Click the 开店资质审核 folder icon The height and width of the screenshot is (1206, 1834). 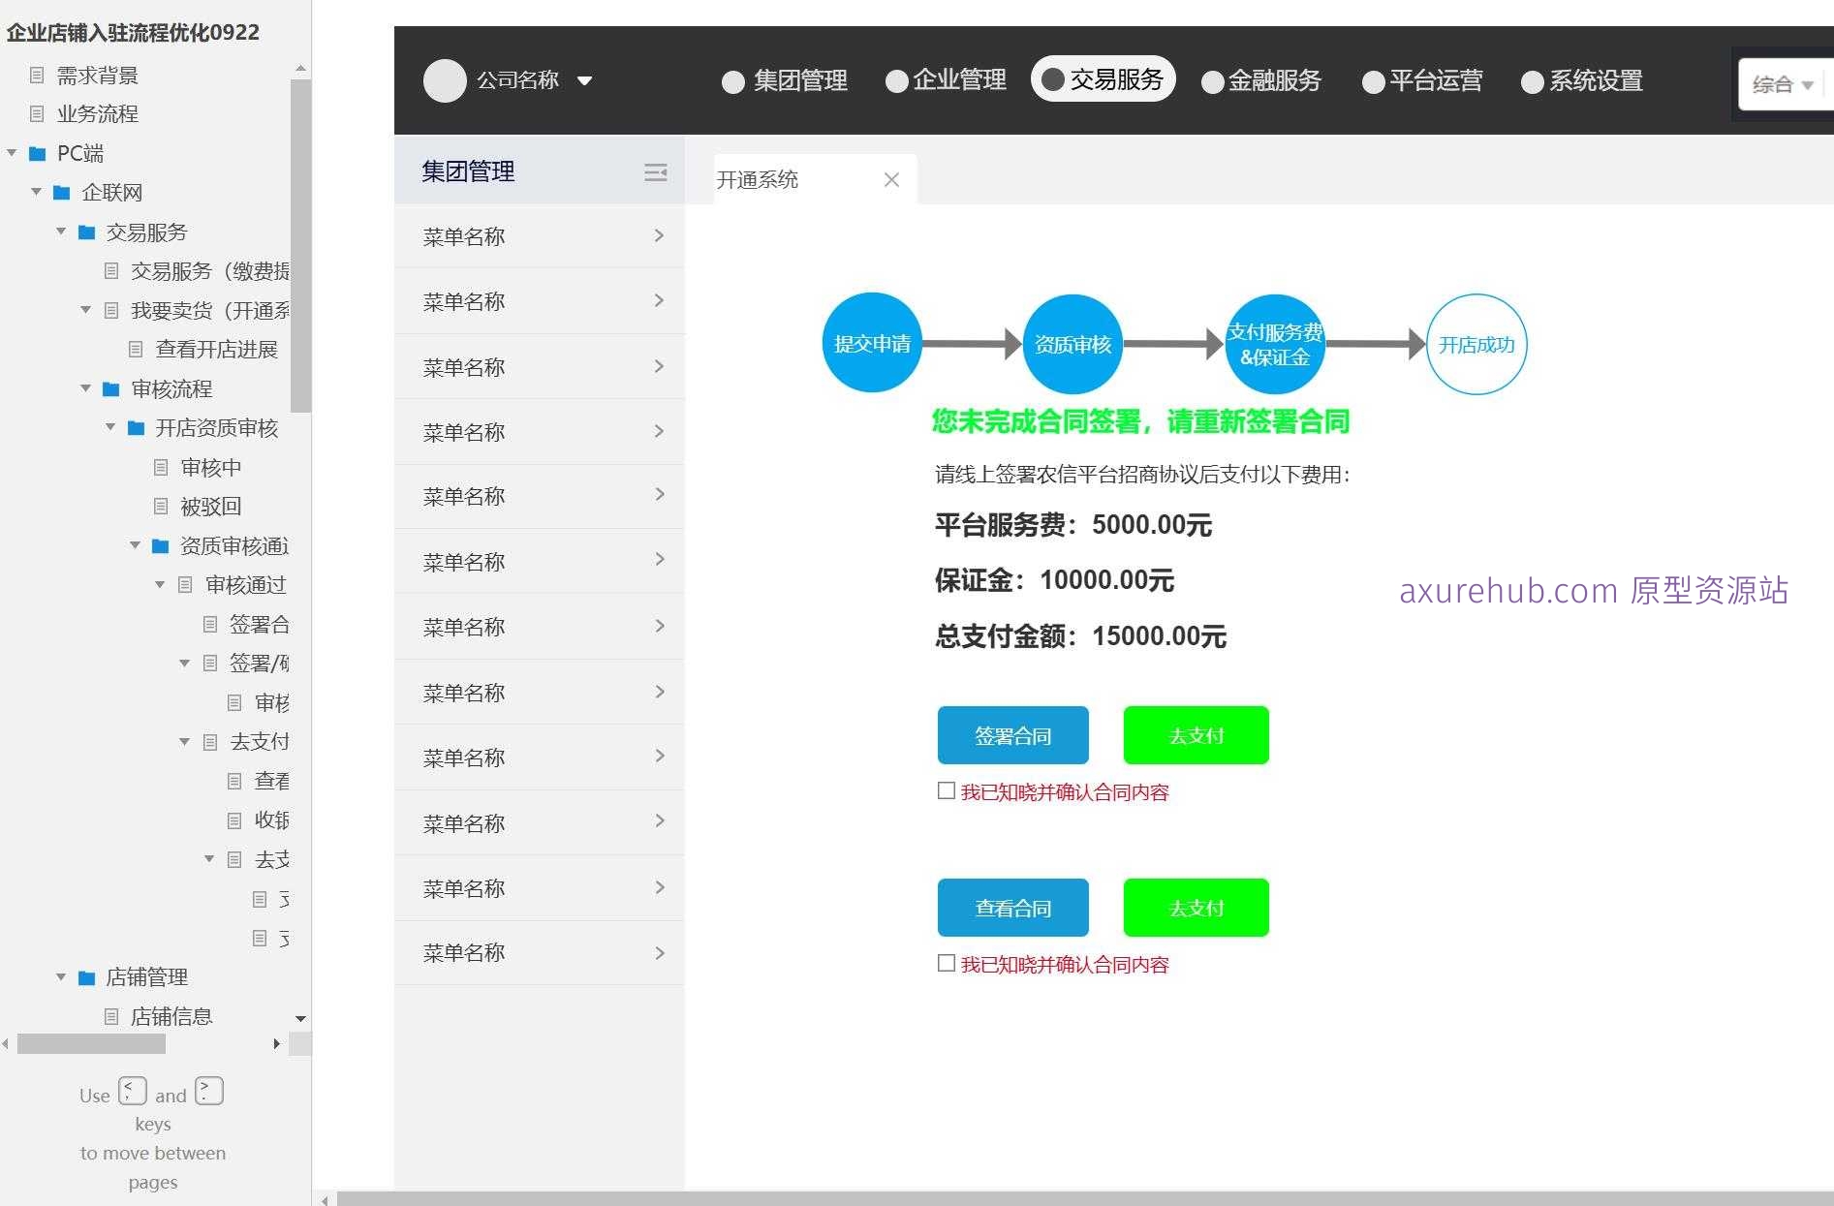click(137, 427)
